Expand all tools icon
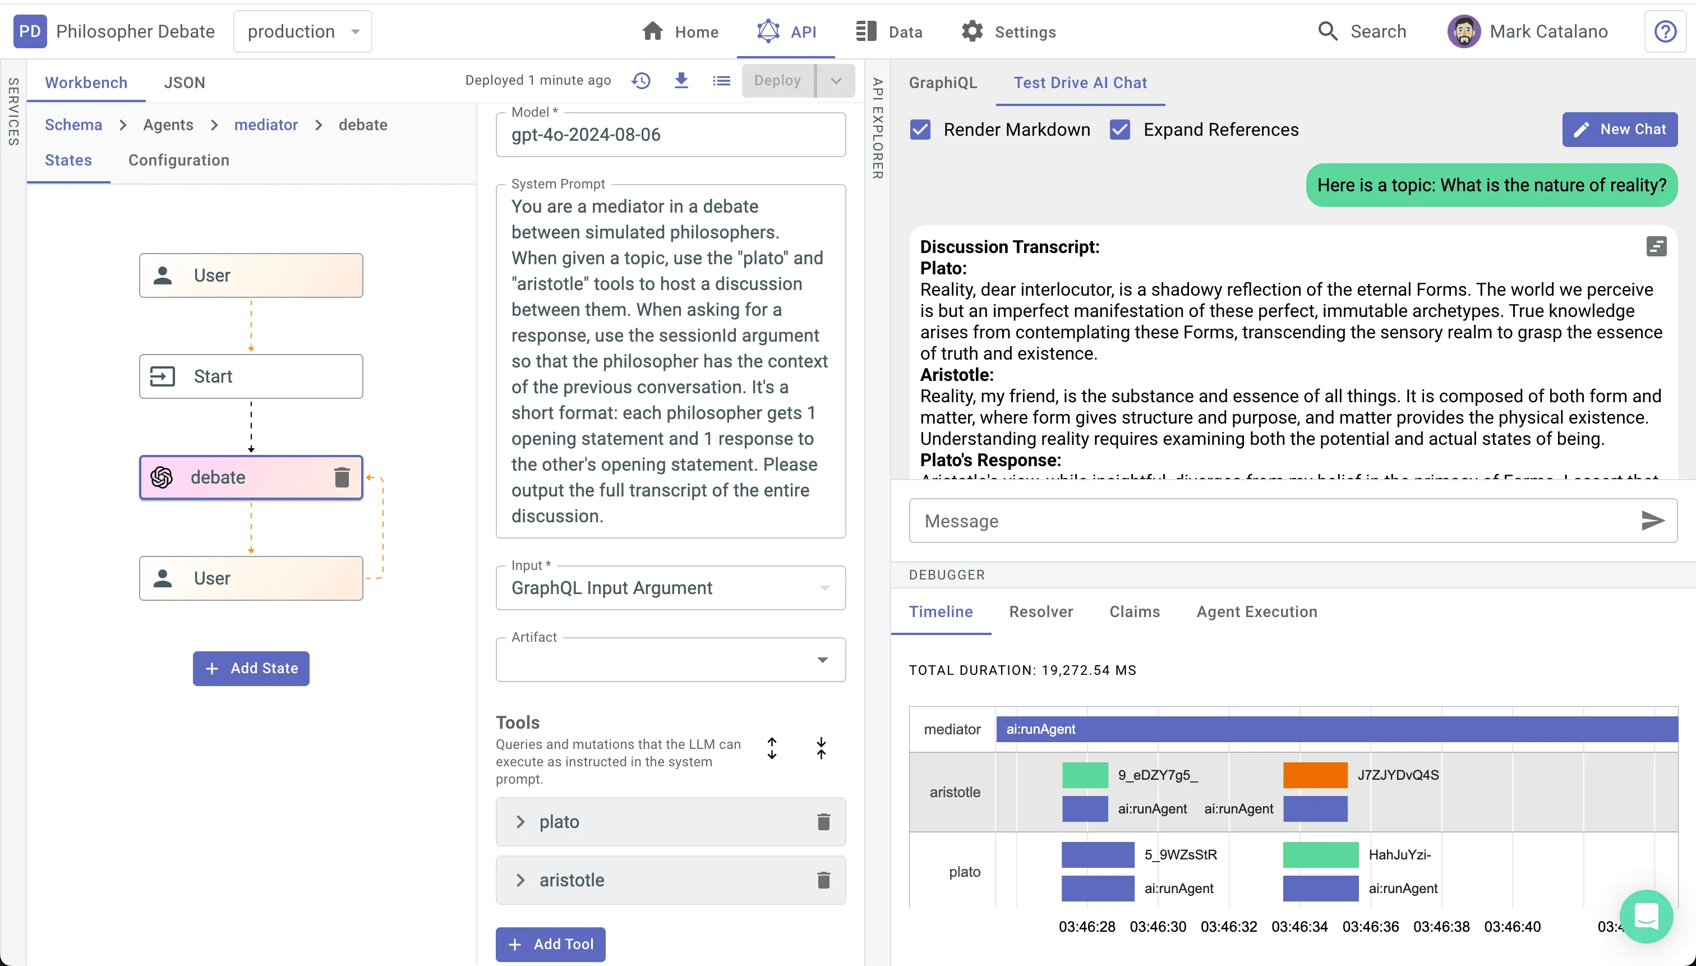This screenshot has width=1696, height=966. [x=772, y=748]
